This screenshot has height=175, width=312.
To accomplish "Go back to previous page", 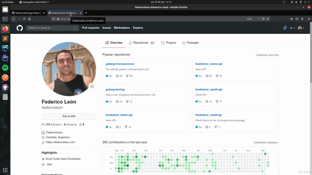I will pyautogui.click(x=13, y=19).
